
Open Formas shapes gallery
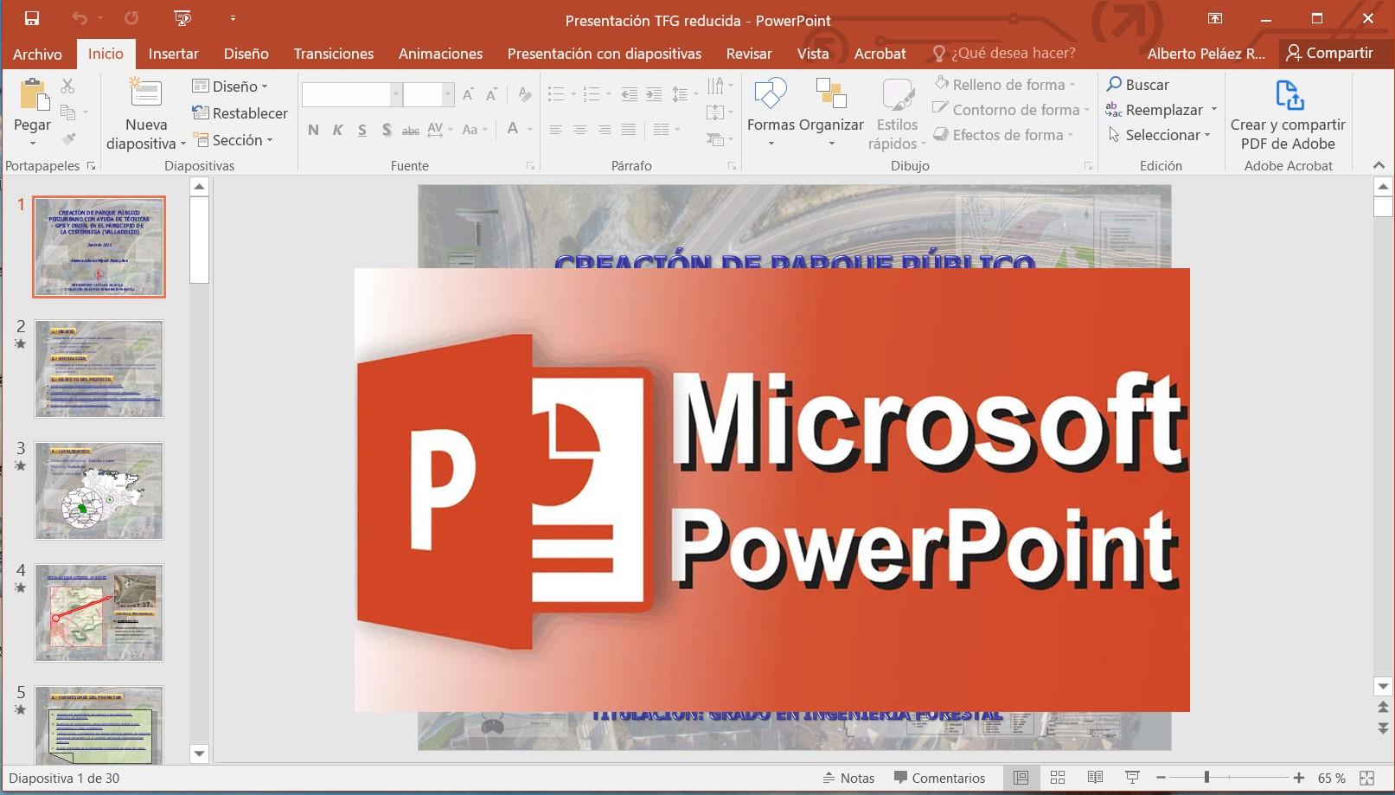click(x=771, y=111)
